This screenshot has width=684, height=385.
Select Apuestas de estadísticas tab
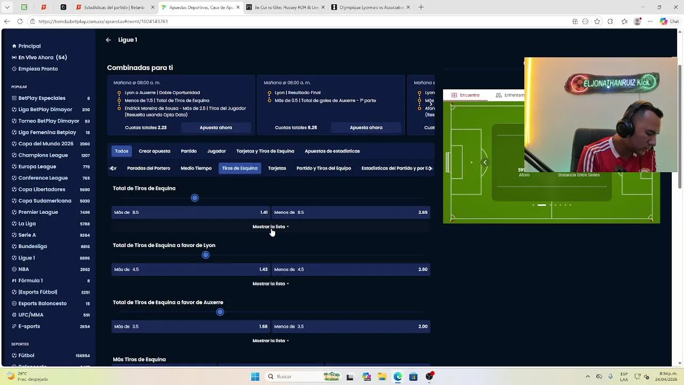pyautogui.click(x=332, y=151)
